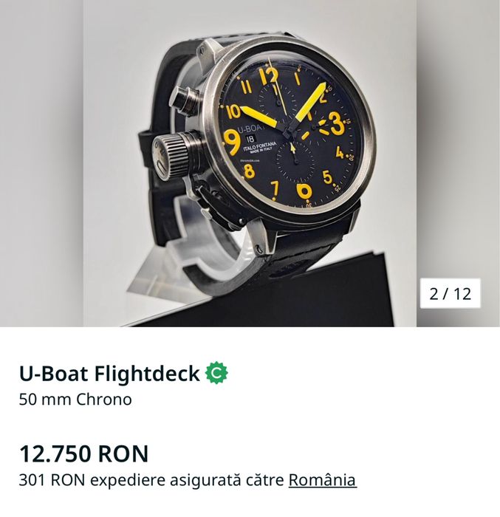Click the yellow 6 numeral on the dial
The image size is (500, 517).
pyautogui.click(x=304, y=190)
